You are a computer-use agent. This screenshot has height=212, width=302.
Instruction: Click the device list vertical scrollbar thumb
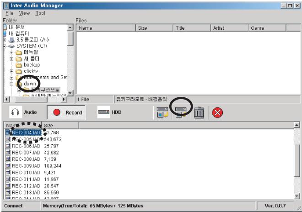pyautogui.click(x=297, y=160)
